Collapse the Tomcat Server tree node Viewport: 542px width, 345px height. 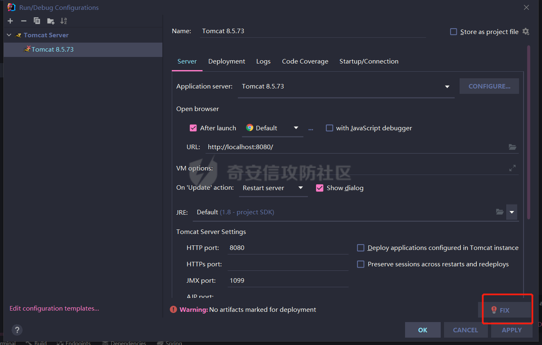click(9, 35)
